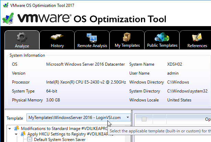Screen dimensions: 211x142
Task: Click the VMware checkmark logo icon
Action: coord(8,19)
